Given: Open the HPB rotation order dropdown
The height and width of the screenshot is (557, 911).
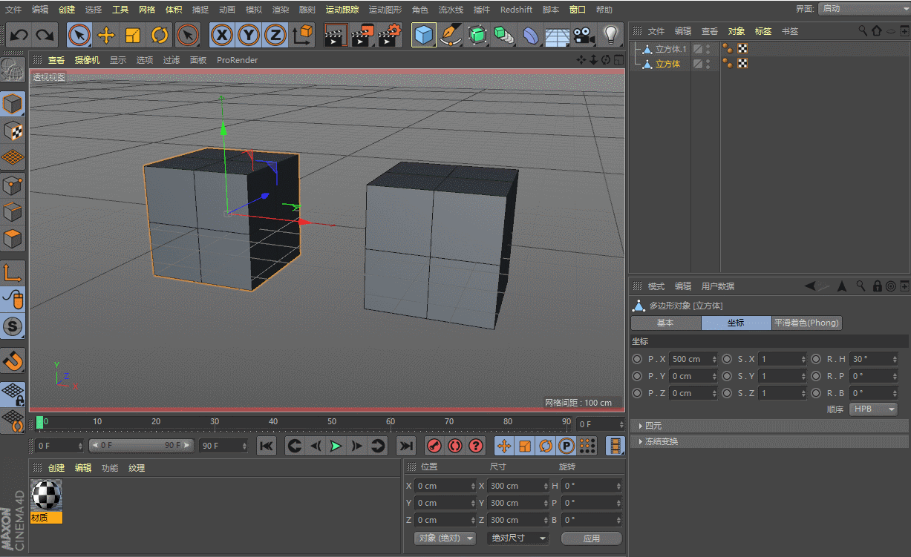Looking at the screenshot, I should coord(873,409).
